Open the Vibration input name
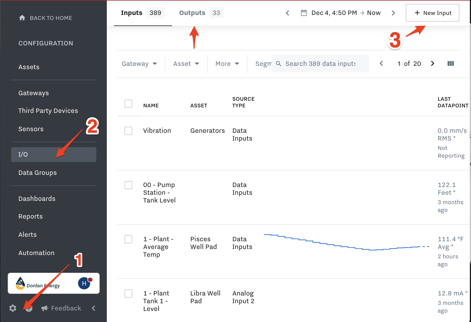The image size is (471, 322). [157, 131]
